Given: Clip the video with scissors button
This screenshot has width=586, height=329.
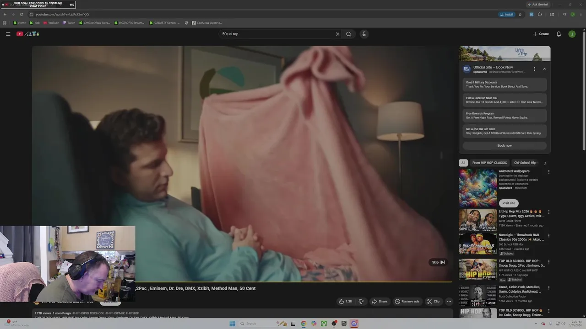Looking at the screenshot, I should (x=433, y=302).
